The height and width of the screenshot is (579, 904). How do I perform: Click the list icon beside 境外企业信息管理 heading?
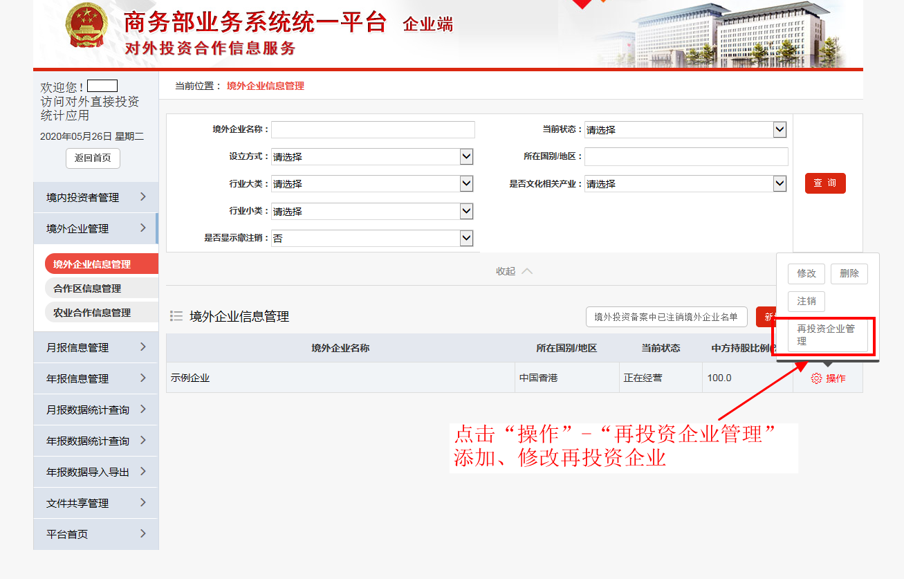coord(176,316)
